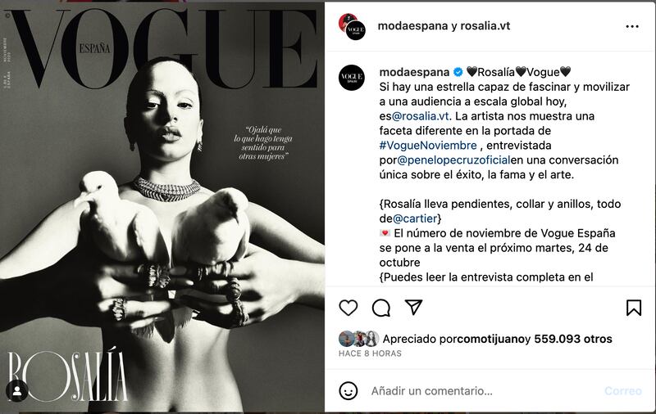View the 559.093 otros likes list
The image size is (656, 414).
click(573, 339)
